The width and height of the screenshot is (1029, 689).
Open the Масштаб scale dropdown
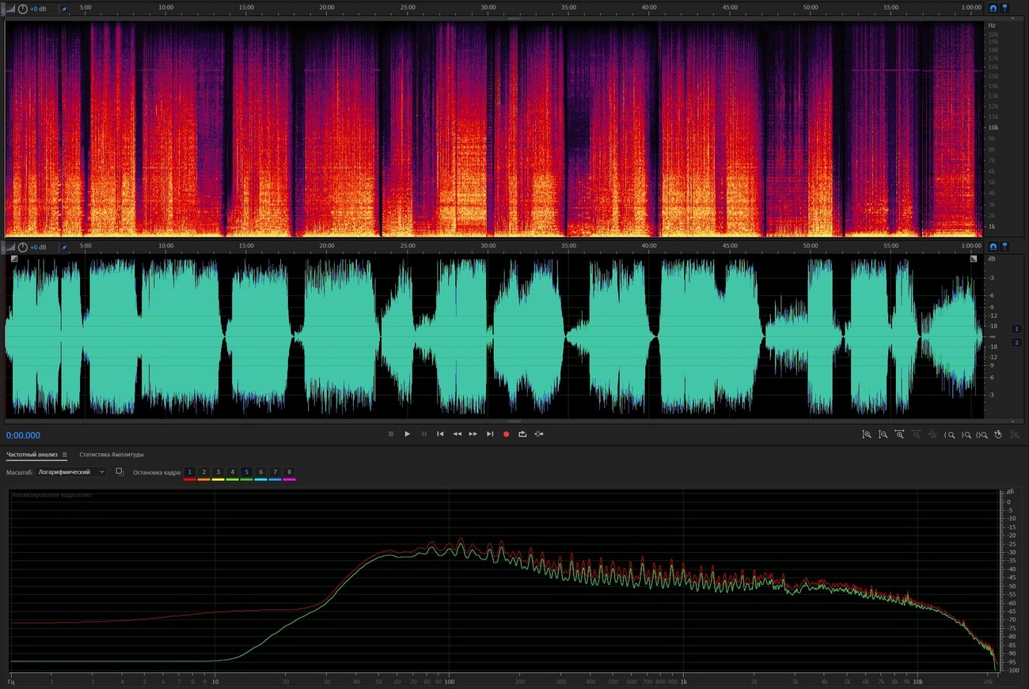pyautogui.click(x=71, y=472)
